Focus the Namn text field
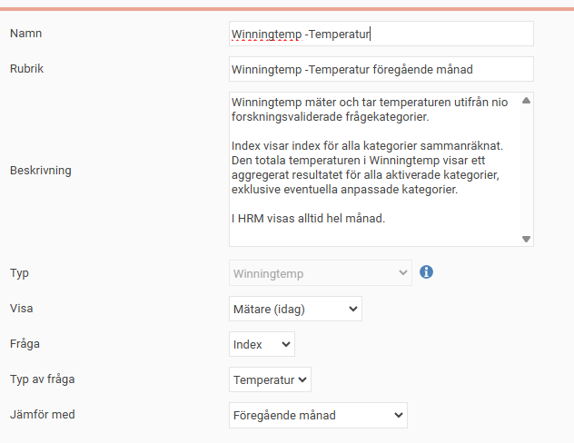 (381, 34)
